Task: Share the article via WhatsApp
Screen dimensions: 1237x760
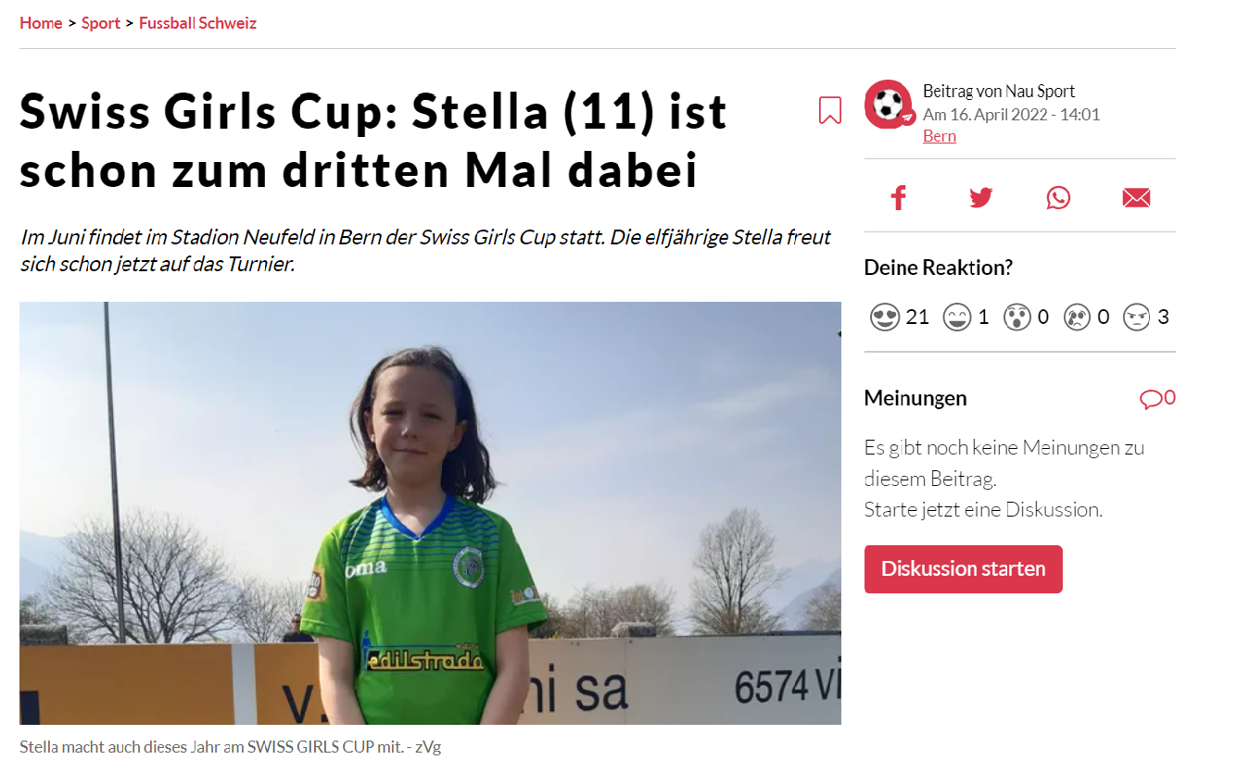Action: click(x=1058, y=197)
